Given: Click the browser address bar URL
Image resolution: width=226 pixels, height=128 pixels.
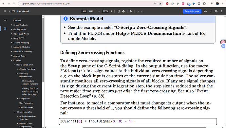Looking at the screenshot, I should click(46, 4).
